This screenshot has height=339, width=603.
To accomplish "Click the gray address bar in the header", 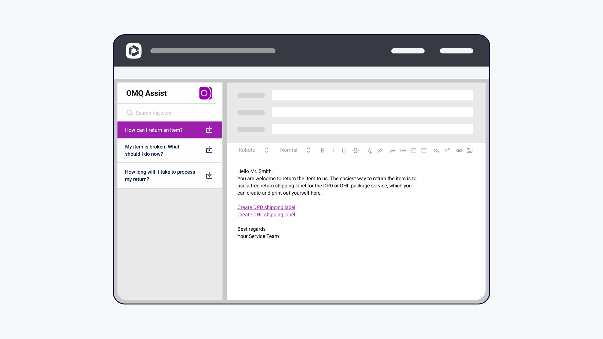I will click(213, 51).
